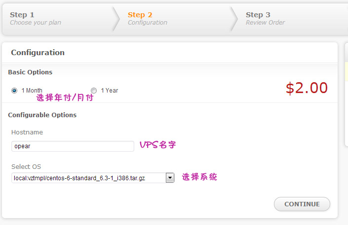Open the Select OS dropdown list
Viewport: 348px width, 225px height.
[89, 178]
